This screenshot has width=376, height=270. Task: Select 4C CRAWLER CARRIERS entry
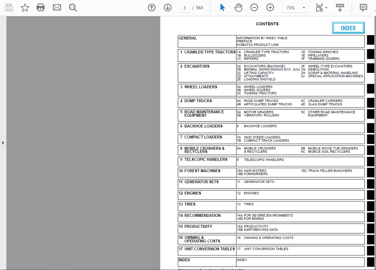pos(322,101)
